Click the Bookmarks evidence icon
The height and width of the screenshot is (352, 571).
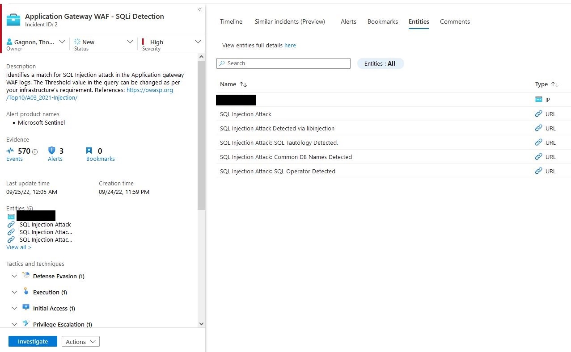[x=89, y=151]
